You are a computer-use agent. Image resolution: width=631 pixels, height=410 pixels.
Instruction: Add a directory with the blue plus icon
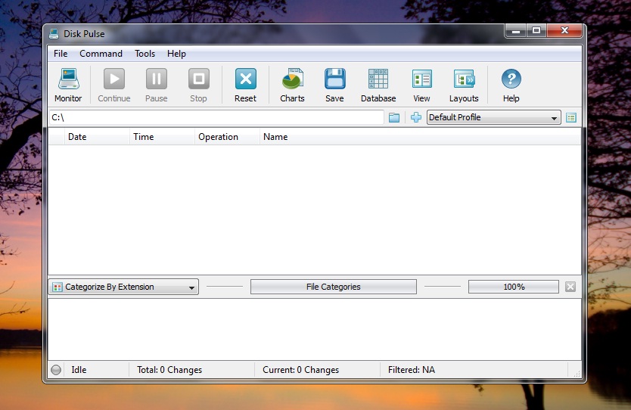(x=415, y=117)
